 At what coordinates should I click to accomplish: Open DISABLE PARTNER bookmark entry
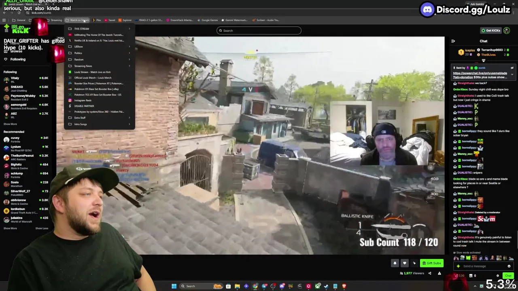99,106
